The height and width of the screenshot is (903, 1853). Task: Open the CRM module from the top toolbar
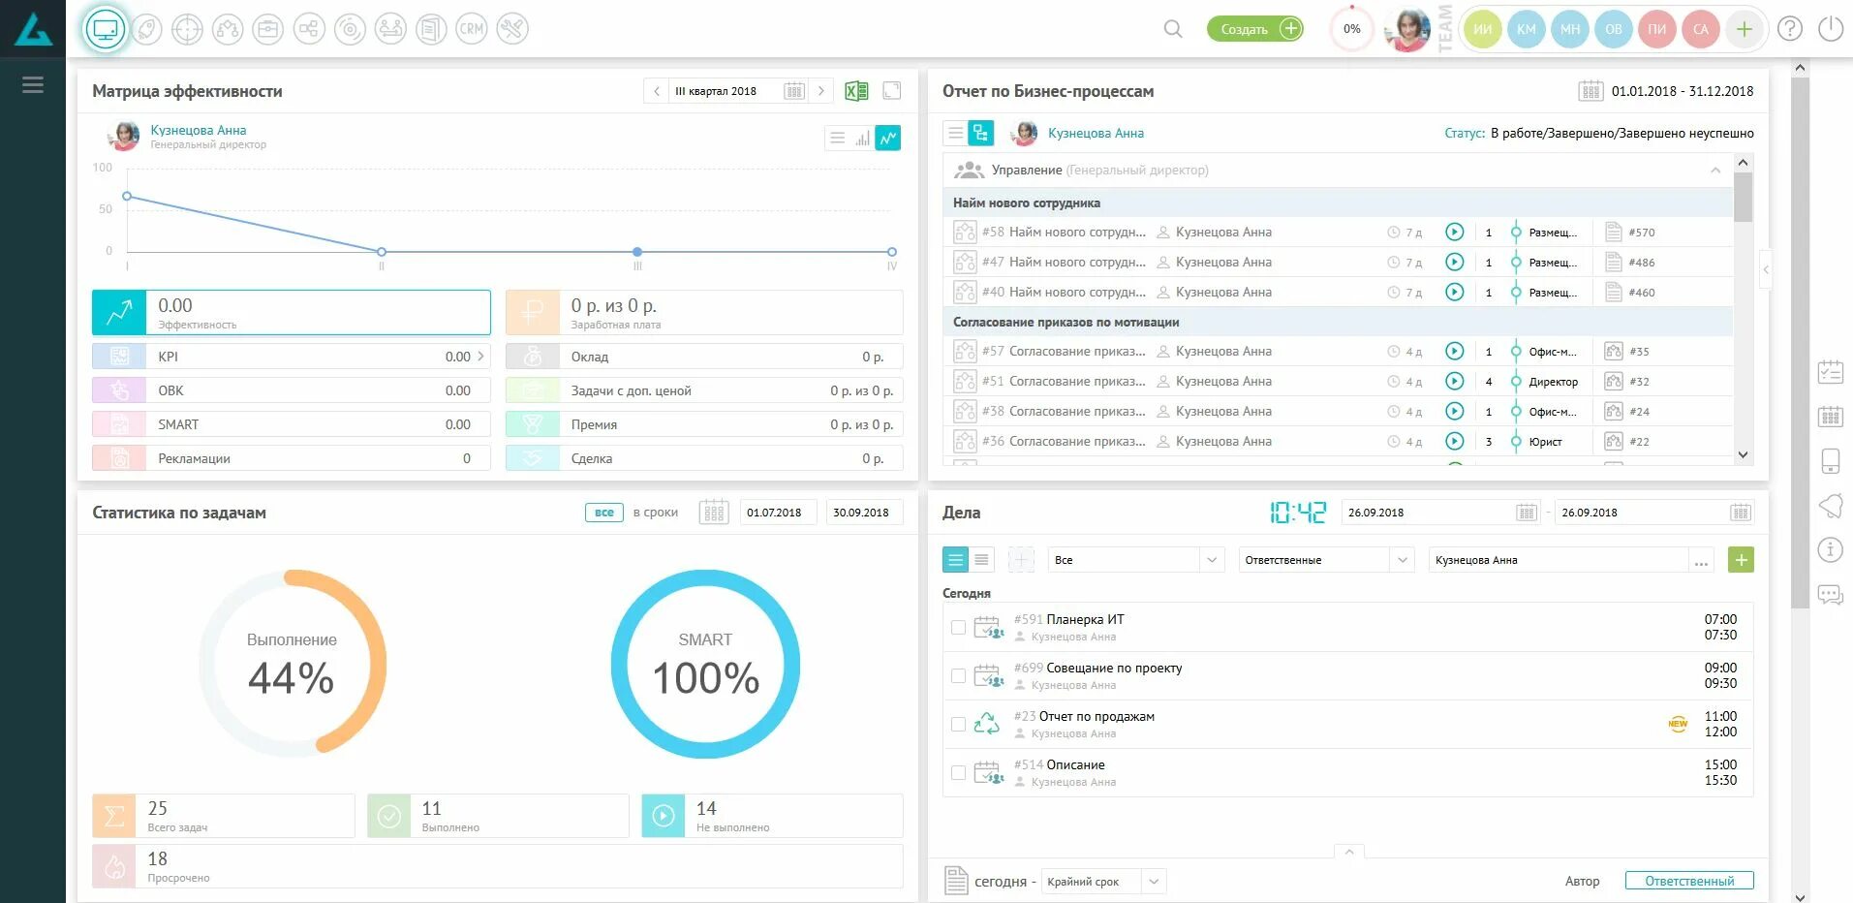pos(472,29)
